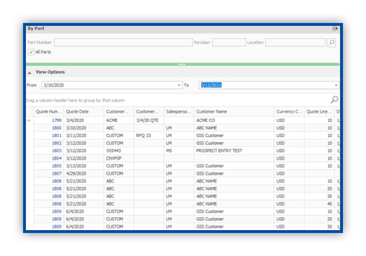Viewport: 366px width, 256px height.
Task: Click the 3/11/2020 quote date cell
Action: coord(84,136)
